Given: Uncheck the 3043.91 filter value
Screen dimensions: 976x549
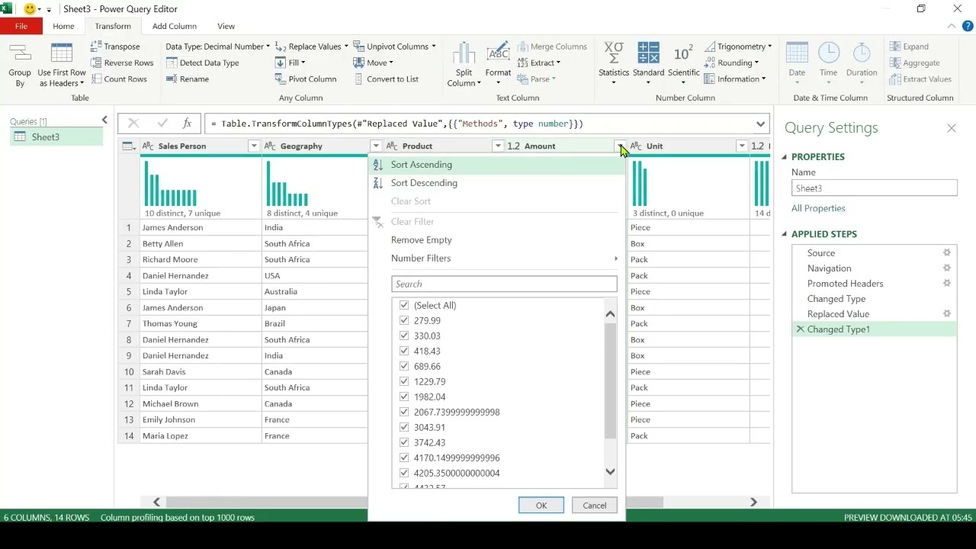Looking at the screenshot, I should coord(404,427).
